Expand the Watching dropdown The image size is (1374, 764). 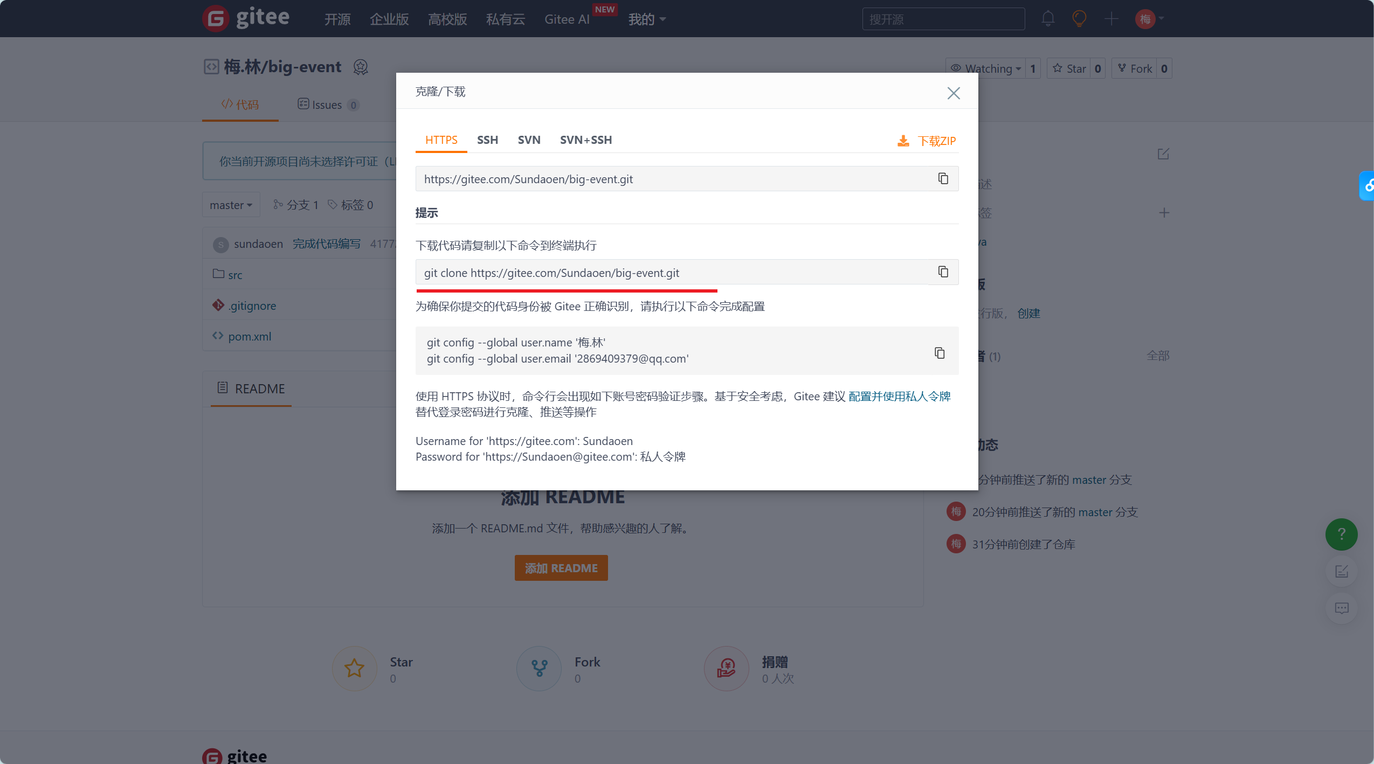(985, 68)
